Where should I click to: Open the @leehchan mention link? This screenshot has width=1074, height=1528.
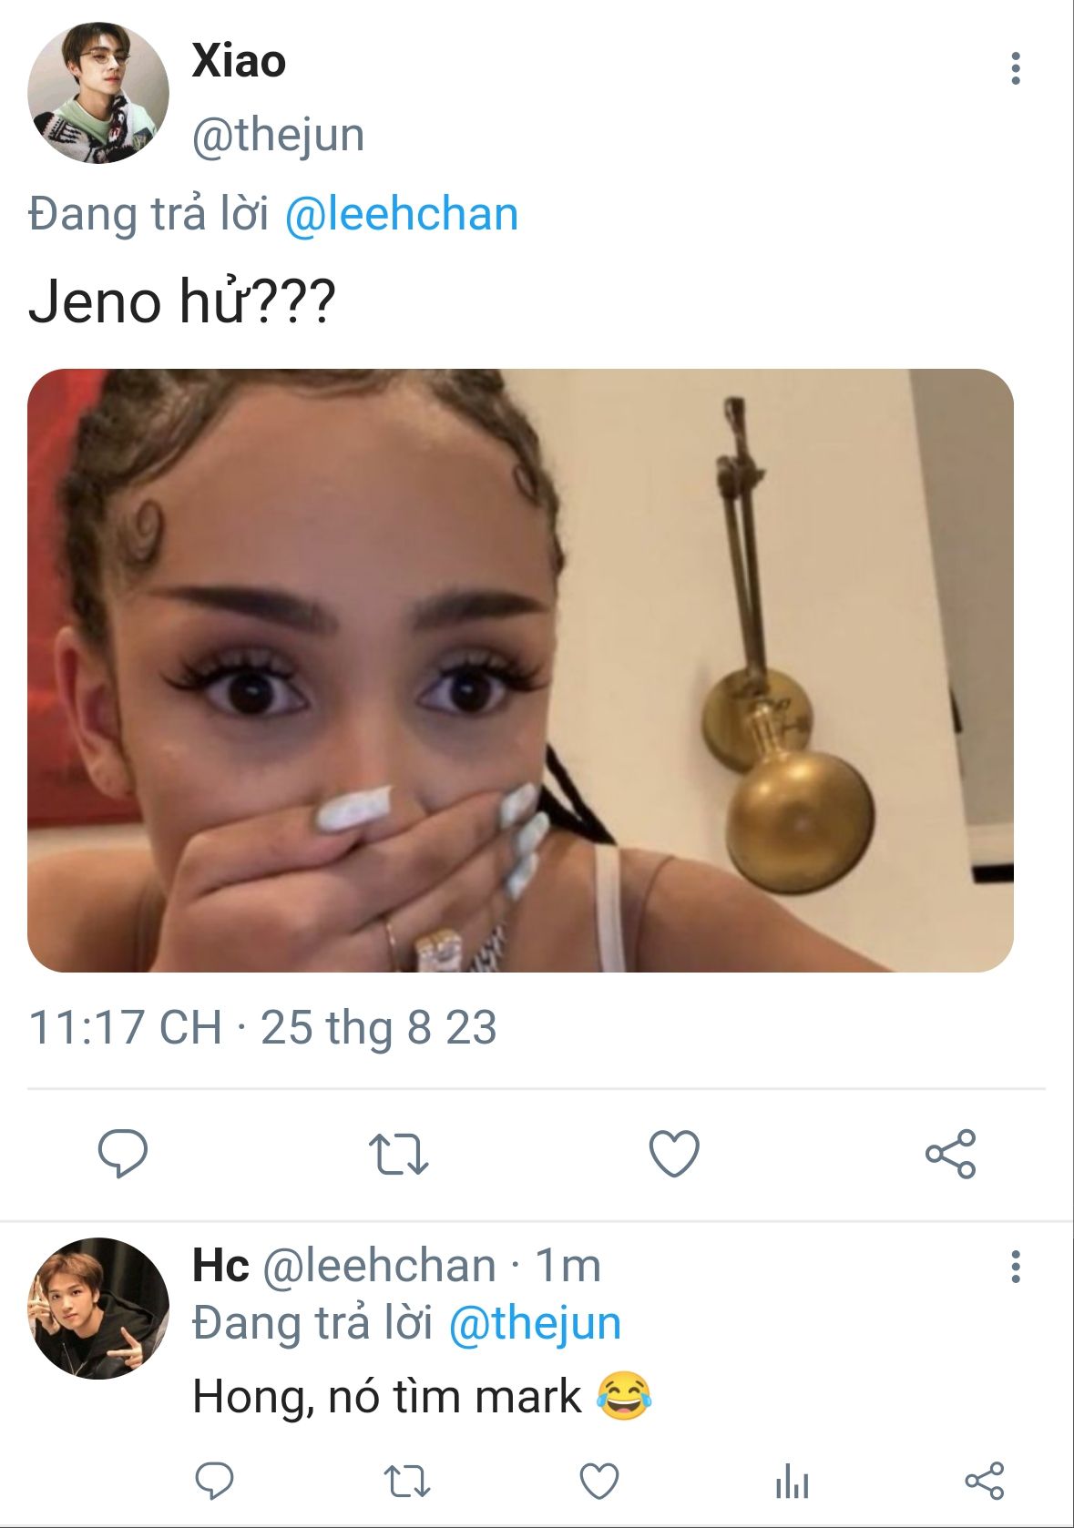[x=401, y=215]
